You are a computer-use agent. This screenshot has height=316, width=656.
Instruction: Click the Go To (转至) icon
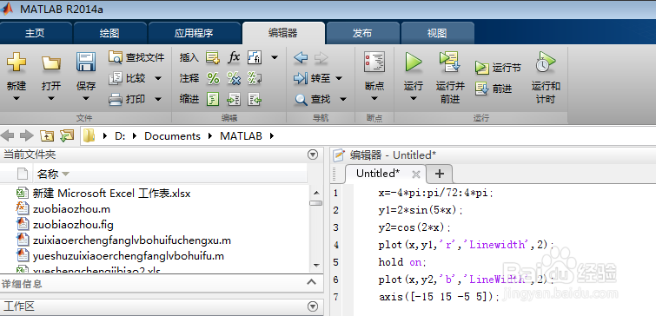(301, 78)
